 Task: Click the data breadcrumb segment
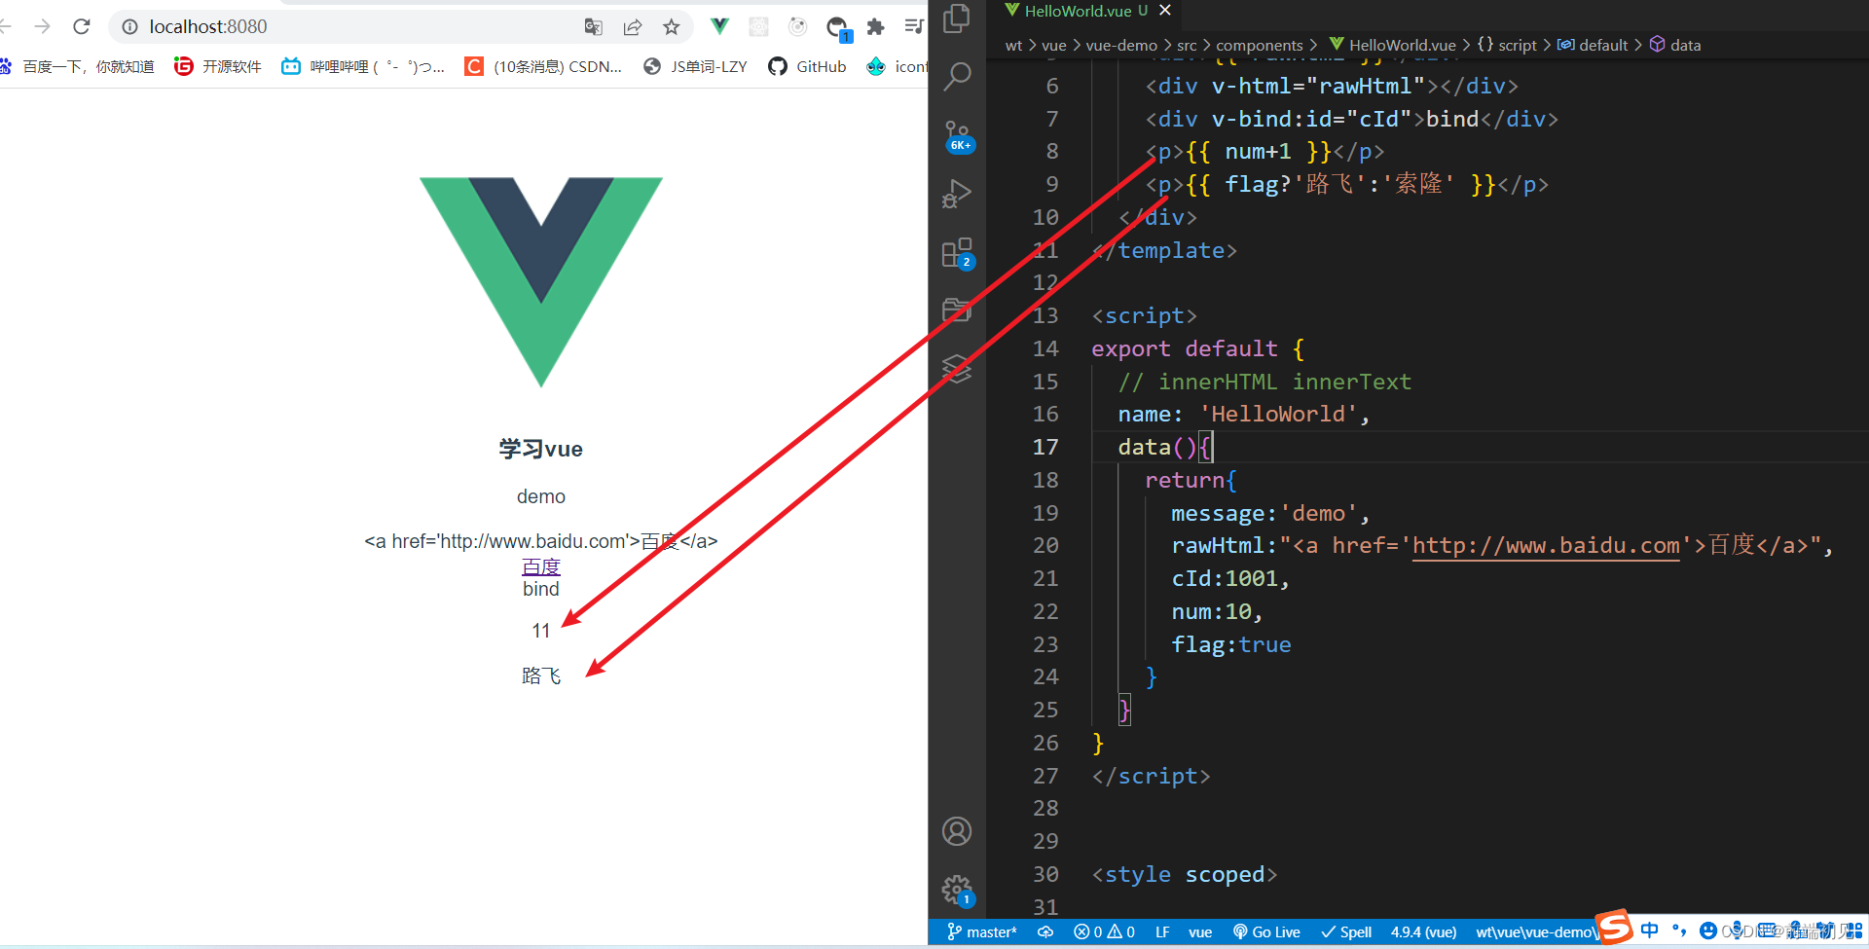[1675, 45]
